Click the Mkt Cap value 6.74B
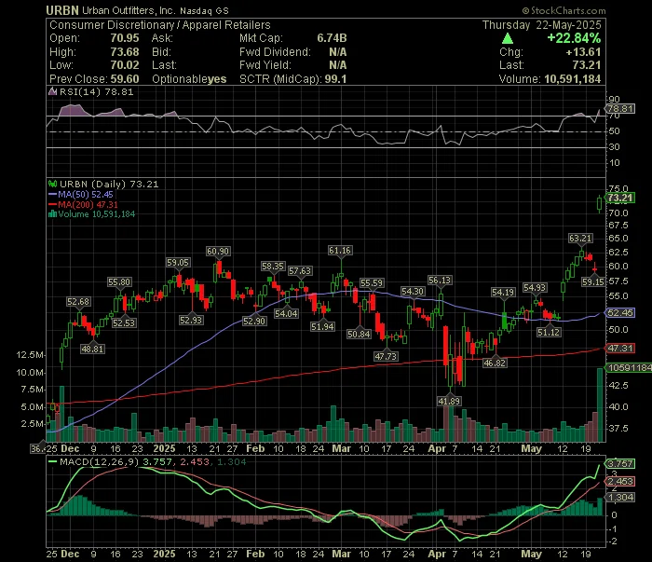The height and width of the screenshot is (562, 652). (332, 38)
